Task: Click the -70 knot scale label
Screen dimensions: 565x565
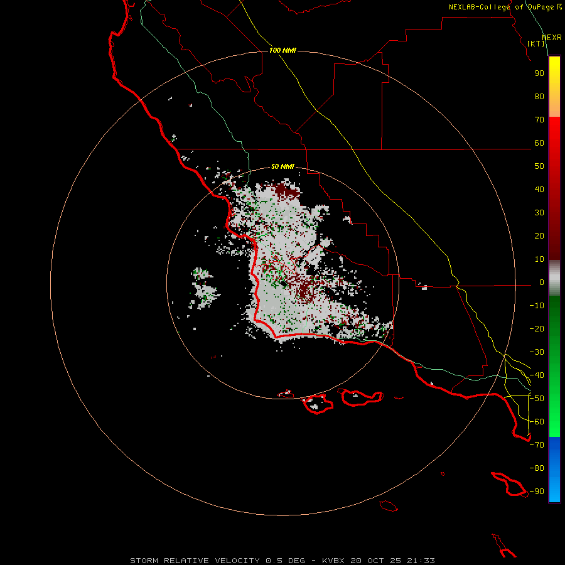Action: click(x=537, y=444)
